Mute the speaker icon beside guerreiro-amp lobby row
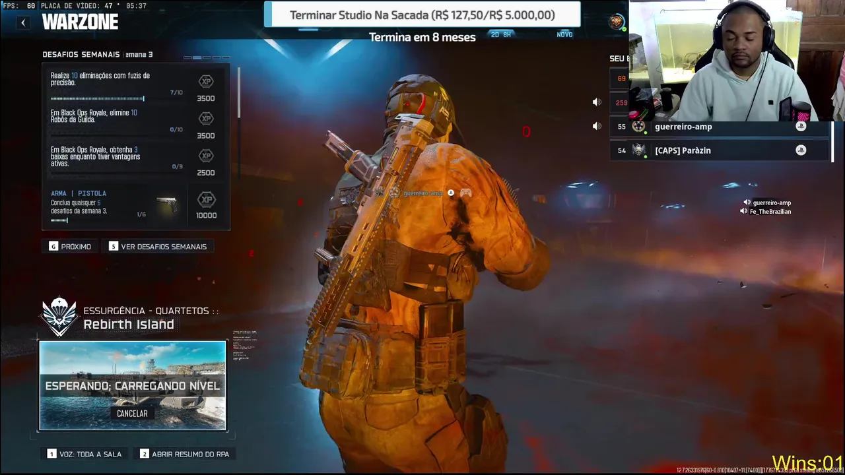Image resolution: width=845 pixels, height=475 pixels. pos(597,126)
